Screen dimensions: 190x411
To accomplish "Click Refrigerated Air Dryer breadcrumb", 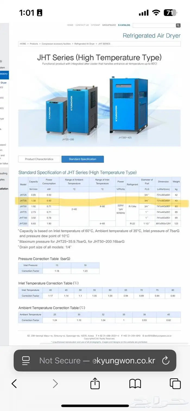I will pos(84,44).
